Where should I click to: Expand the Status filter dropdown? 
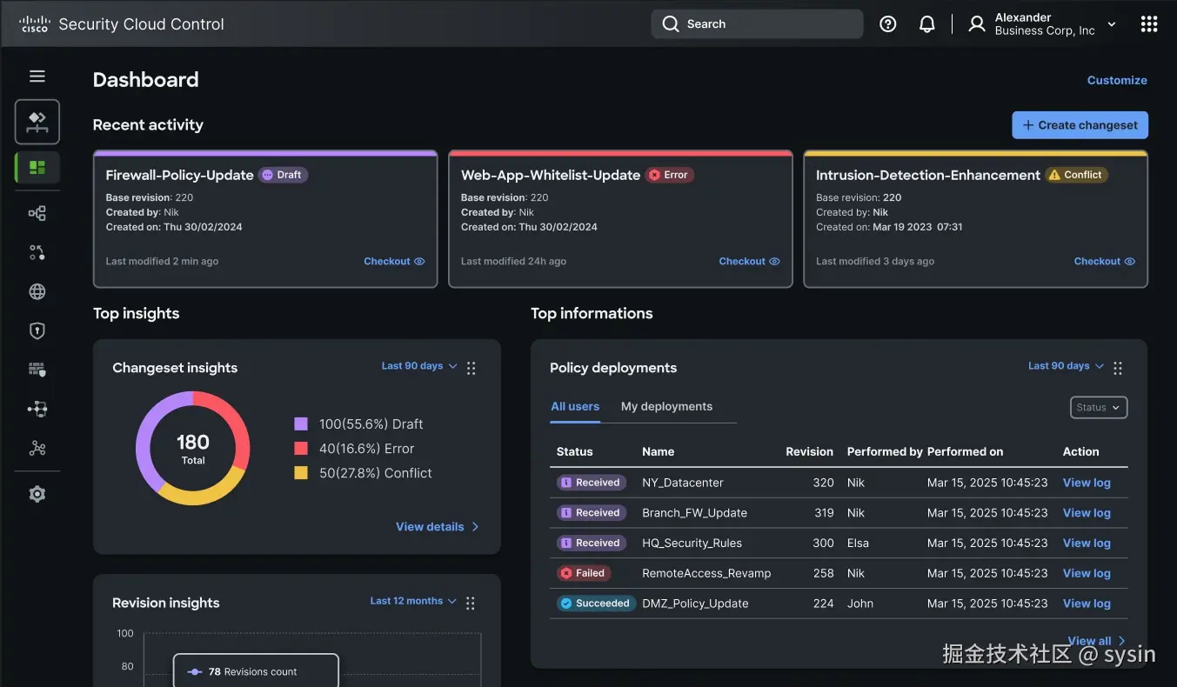1098,407
